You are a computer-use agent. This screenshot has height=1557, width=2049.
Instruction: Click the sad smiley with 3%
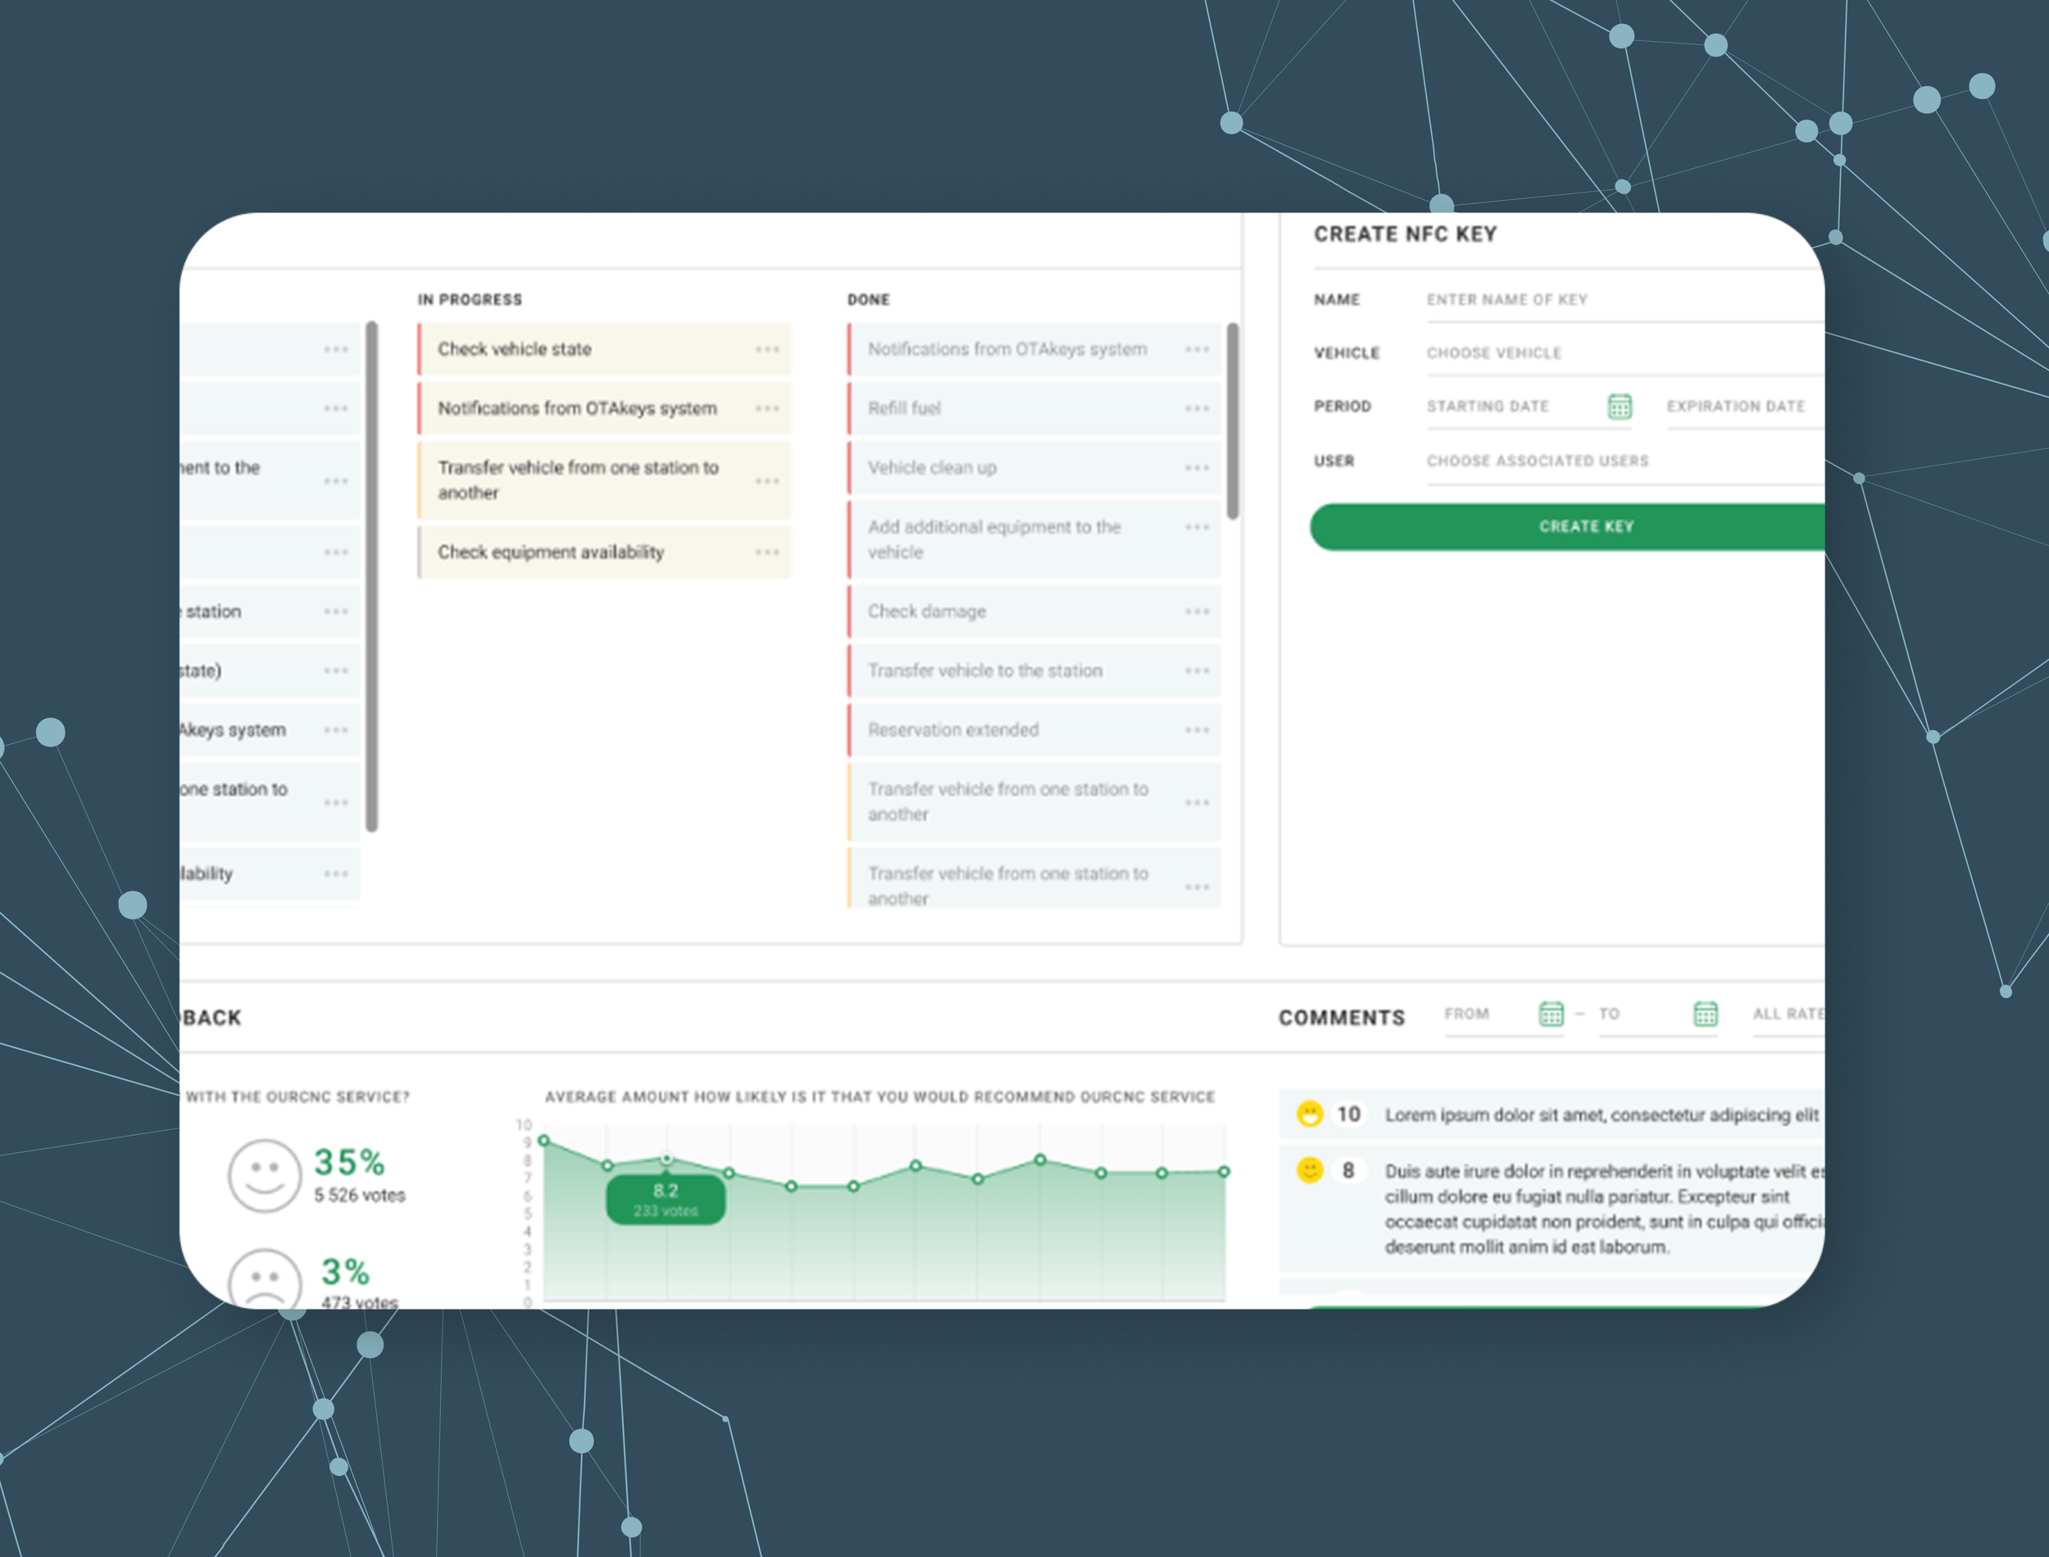point(264,1280)
